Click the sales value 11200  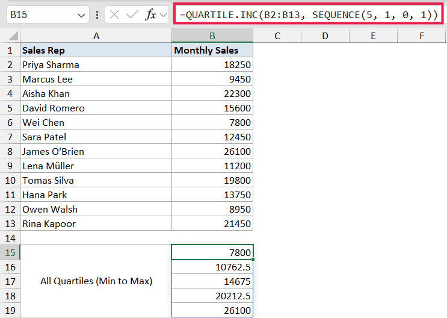click(x=212, y=166)
